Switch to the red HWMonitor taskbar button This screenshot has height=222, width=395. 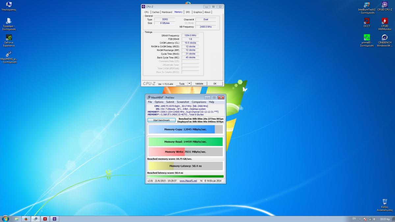[x=45, y=219]
